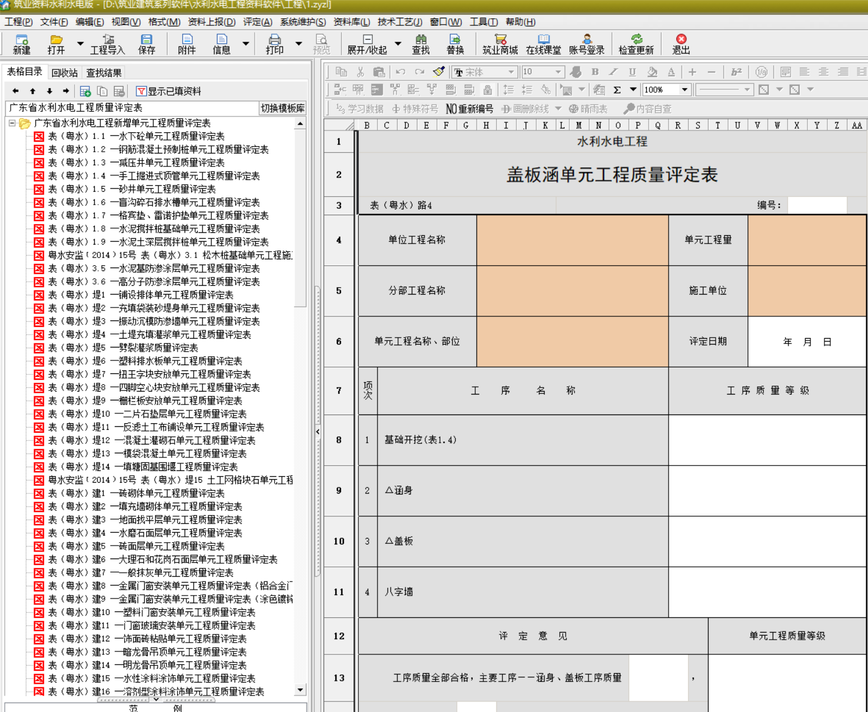Click the copy-table icon in directory toolbar
The image size is (868, 712).
102,91
